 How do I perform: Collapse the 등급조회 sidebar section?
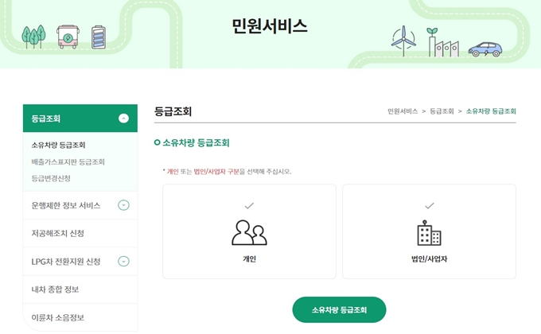pos(123,118)
